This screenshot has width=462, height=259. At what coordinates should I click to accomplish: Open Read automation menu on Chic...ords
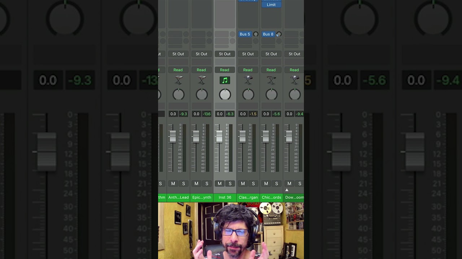tap(271, 70)
